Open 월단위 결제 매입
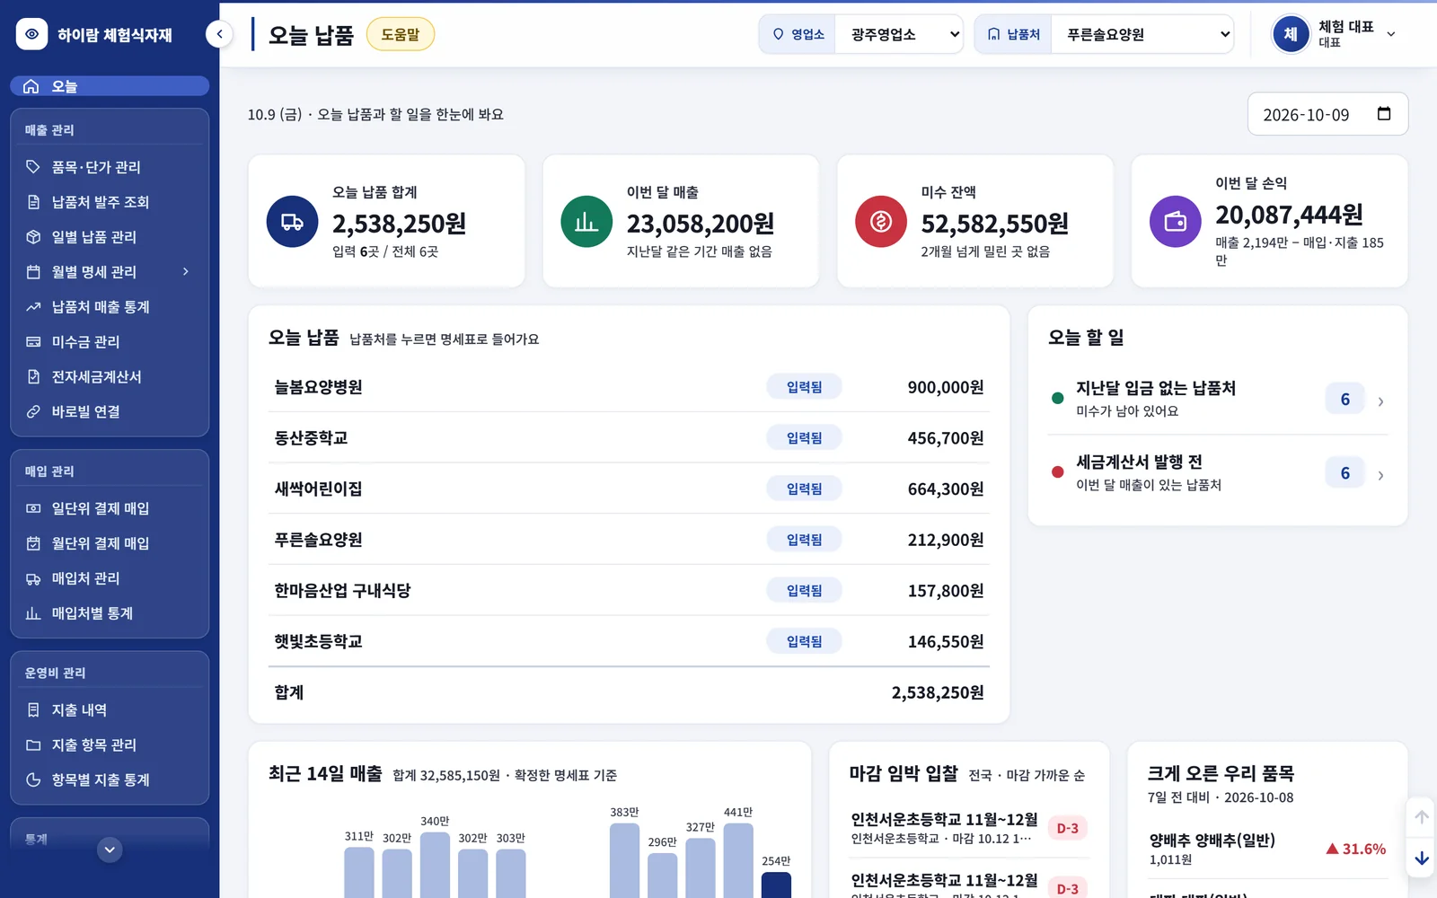Image resolution: width=1437 pixels, height=898 pixels. [x=110, y=543]
